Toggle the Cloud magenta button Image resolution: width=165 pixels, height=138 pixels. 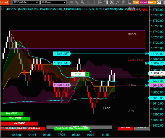[x=143, y=2]
